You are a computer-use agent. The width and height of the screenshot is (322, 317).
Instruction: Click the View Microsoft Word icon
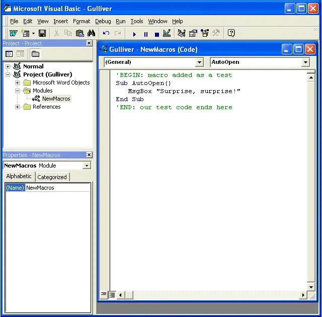pyautogui.click(x=14, y=33)
